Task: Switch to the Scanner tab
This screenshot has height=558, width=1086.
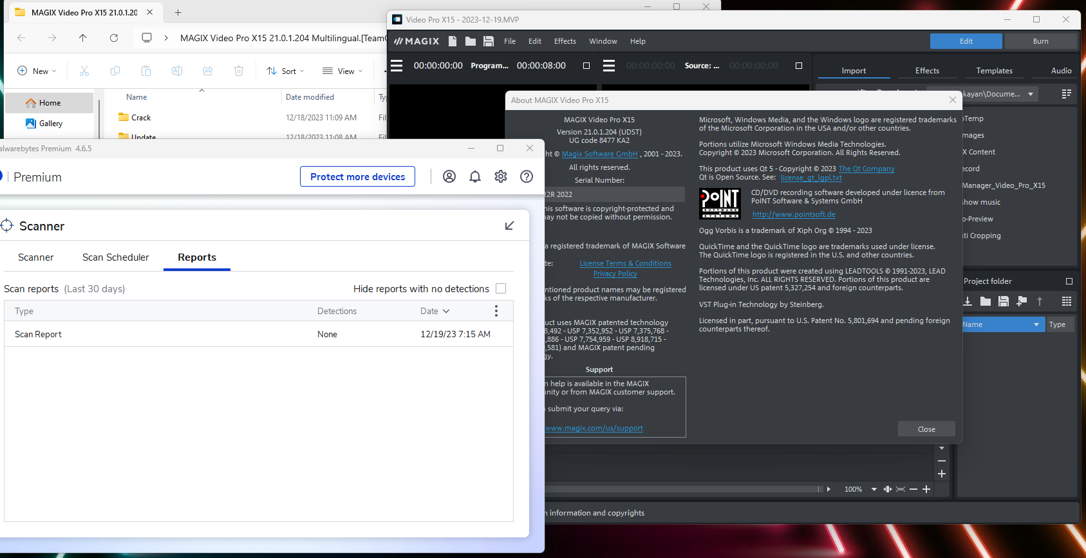Action: [x=36, y=257]
